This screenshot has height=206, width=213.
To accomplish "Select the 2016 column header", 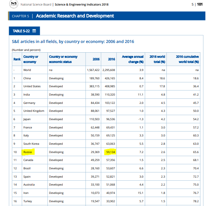I will tap(112, 59).
